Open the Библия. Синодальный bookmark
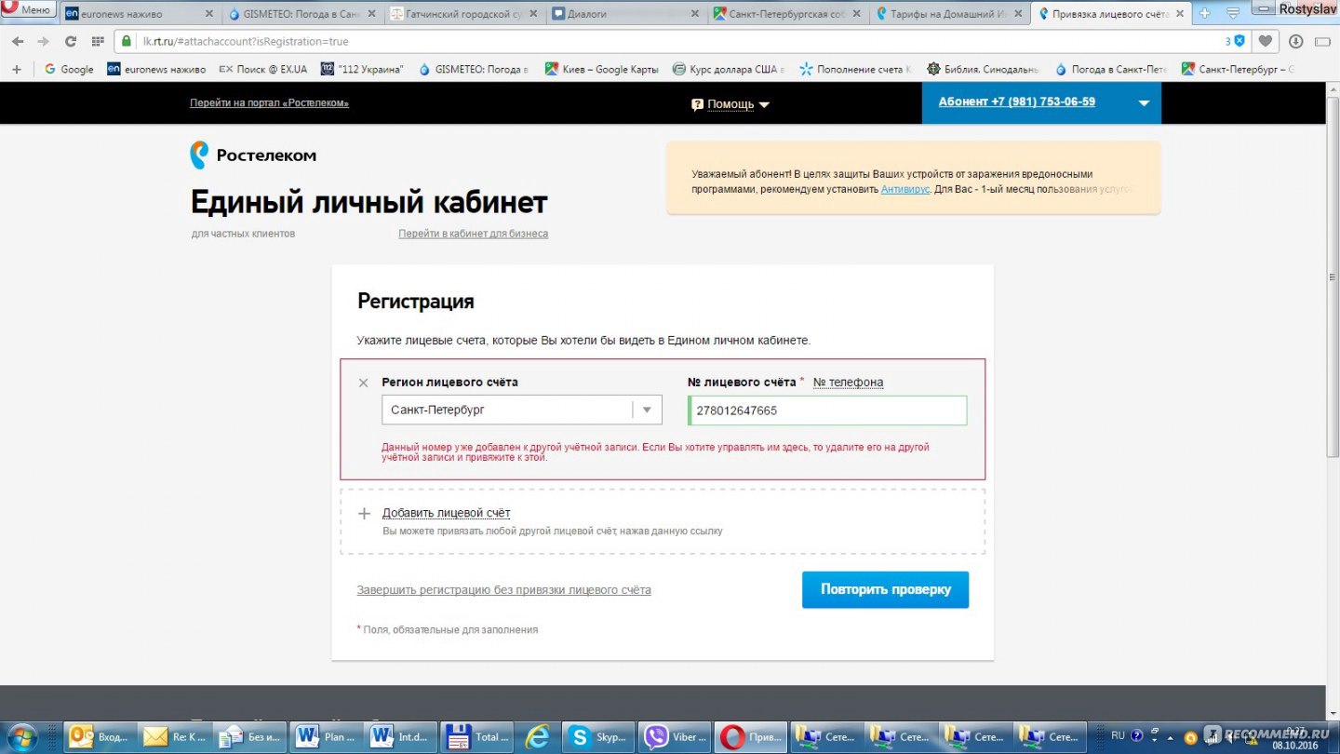This screenshot has width=1340, height=754. tap(983, 69)
